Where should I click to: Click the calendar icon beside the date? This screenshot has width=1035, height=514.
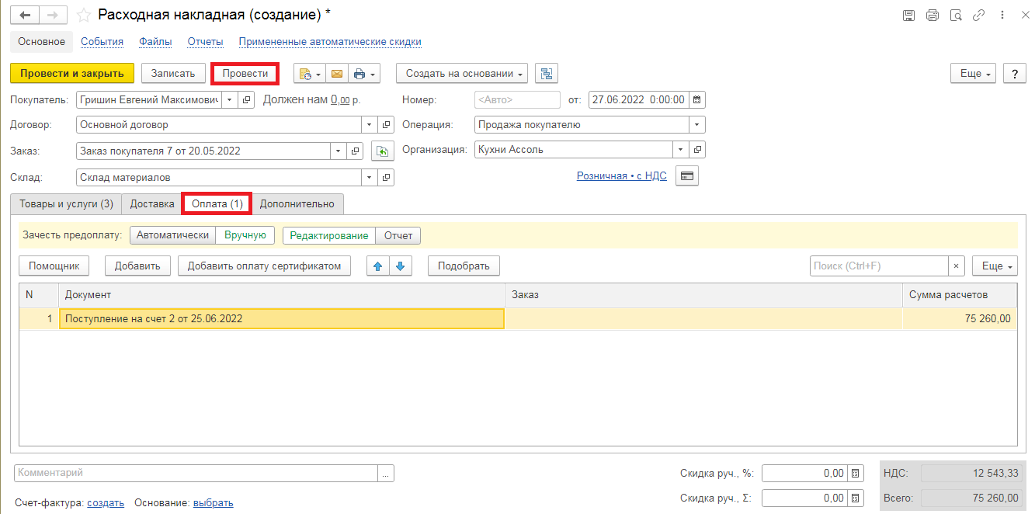tap(696, 100)
